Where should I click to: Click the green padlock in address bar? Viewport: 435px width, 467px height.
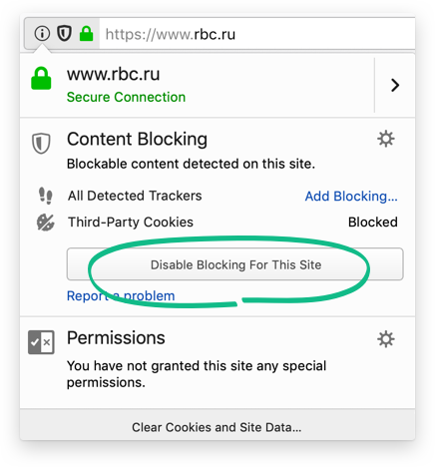pyautogui.click(x=87, y=34)
